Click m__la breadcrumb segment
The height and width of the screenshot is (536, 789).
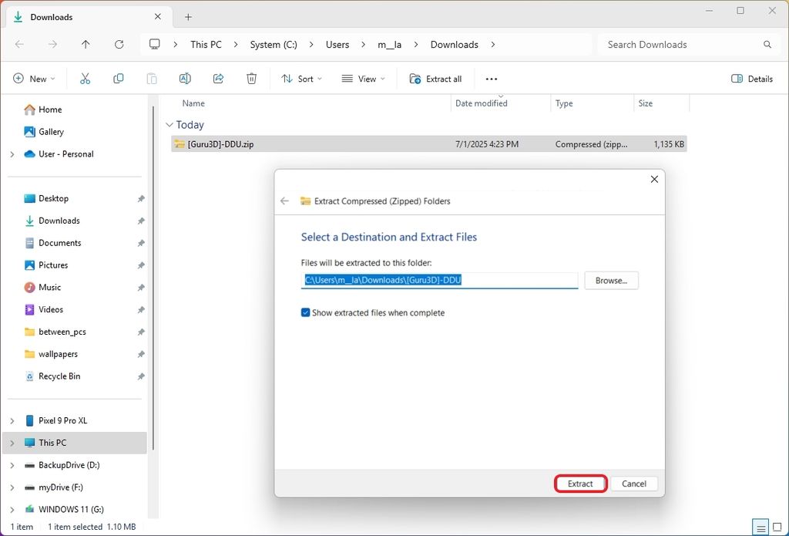[x=389, y=44]
